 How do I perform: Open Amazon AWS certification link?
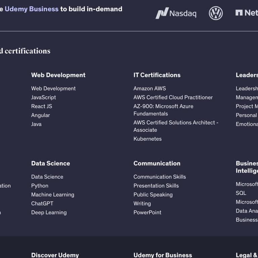click(x=149, y=88)
